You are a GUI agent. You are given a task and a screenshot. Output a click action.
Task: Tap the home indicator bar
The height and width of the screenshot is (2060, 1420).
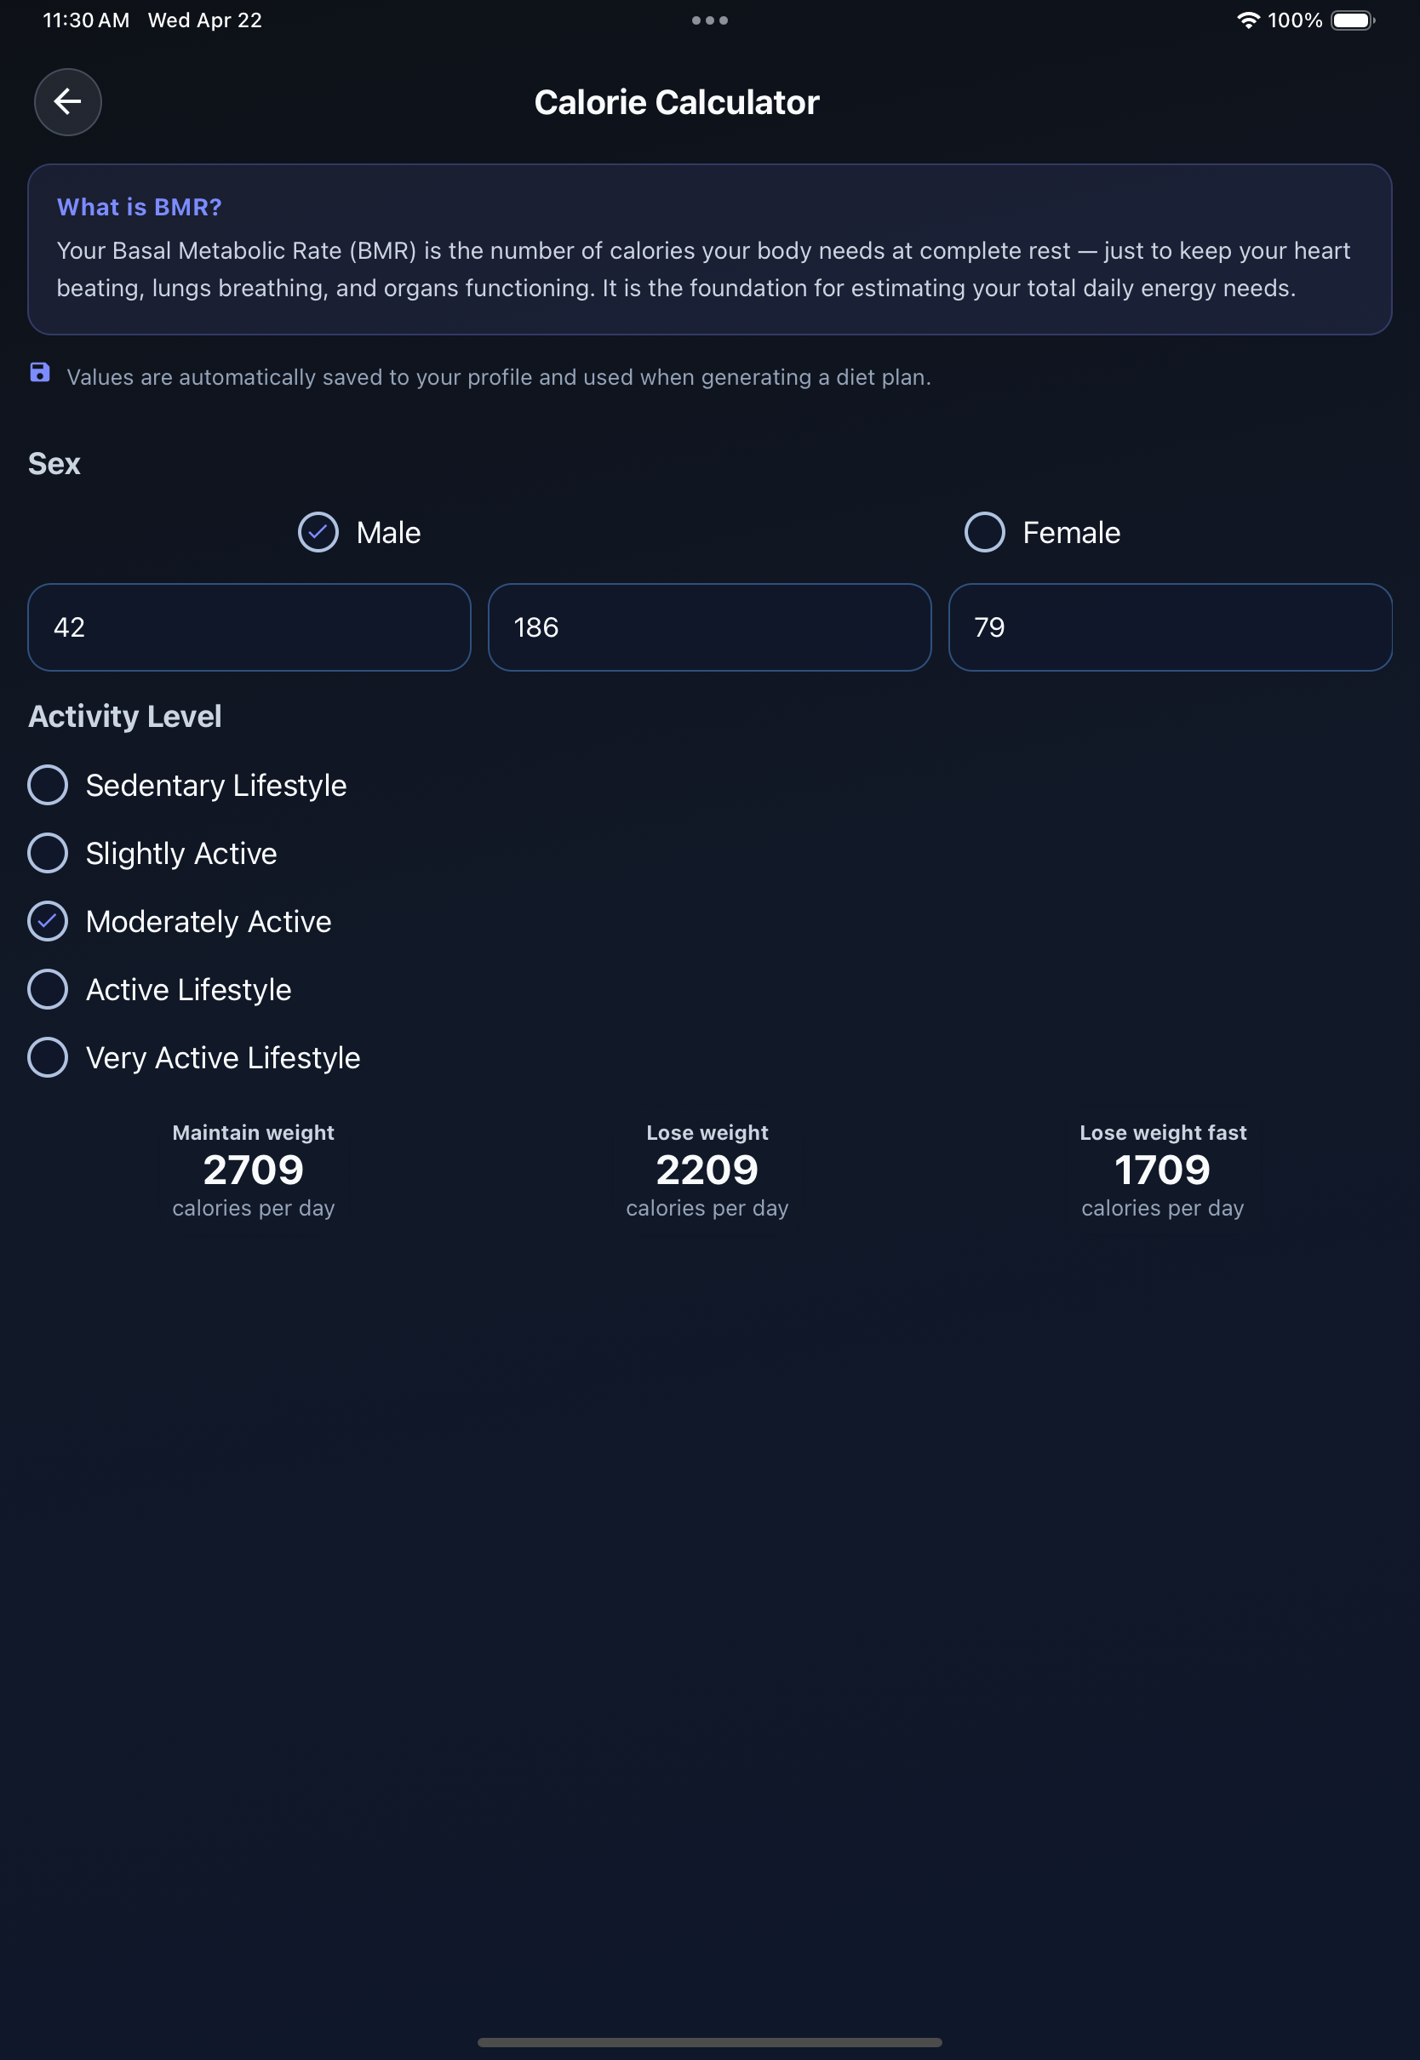[x=709, y=2042]
